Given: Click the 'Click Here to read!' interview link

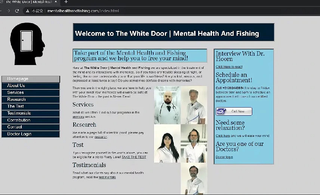Looking at the screenshot, I should 229,67.
